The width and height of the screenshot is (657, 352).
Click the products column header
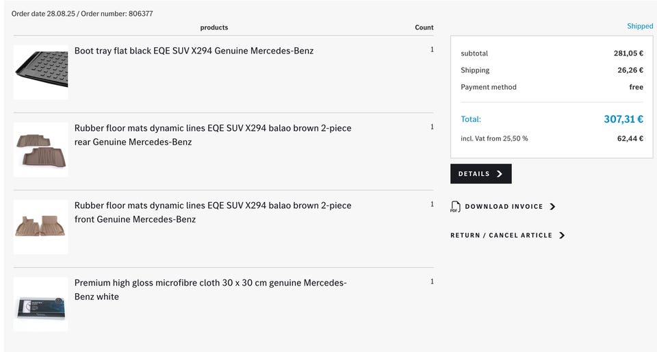pyautogui.click(x=214, y=27)
